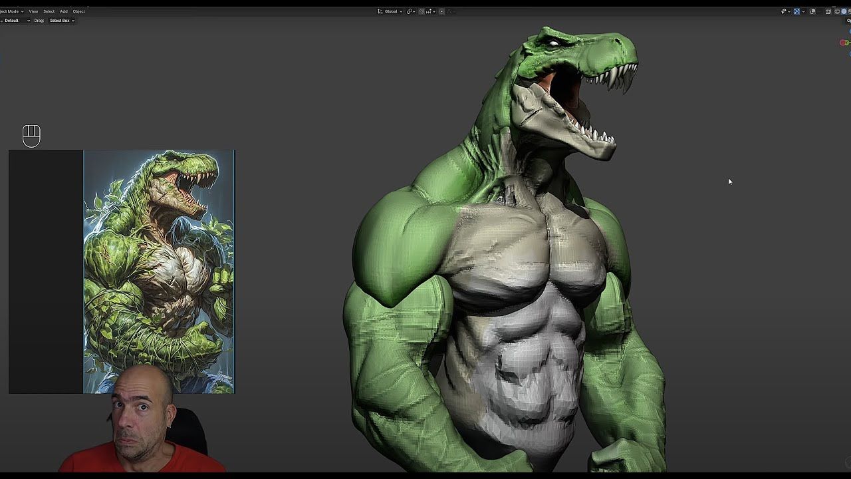This screenshot has height=479, width=851.
Task: Click the mouse indicator icon
Action: tap(31, 136)
